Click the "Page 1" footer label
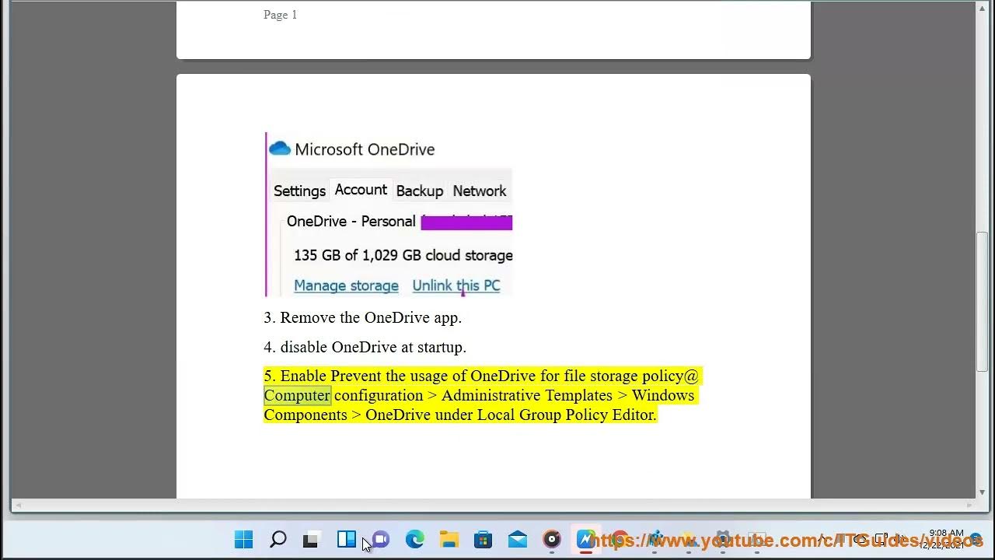This screenshot has height=560, width=995. 280,15
